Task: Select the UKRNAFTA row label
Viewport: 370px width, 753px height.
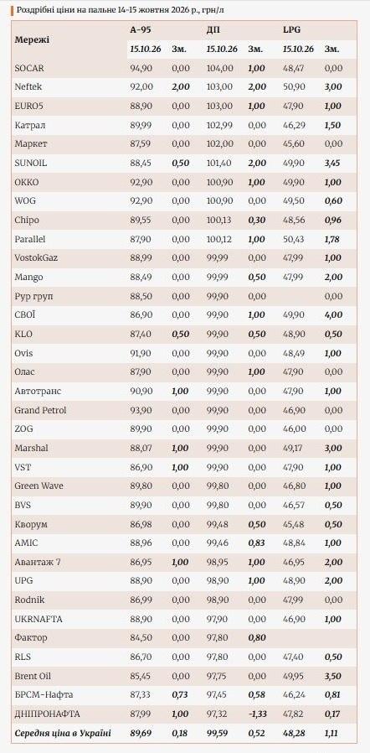Action: 39,619
